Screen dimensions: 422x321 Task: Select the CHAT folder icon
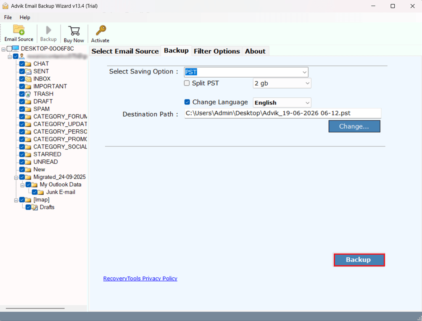coord(28,64)
